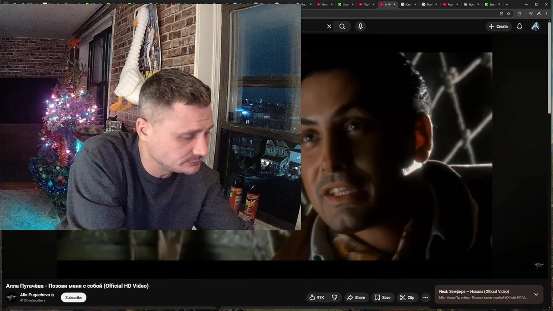Open Chrome three-dot menu
This screenshot has height=311, width=553.
pyautogui.click(x=547, y=13)
